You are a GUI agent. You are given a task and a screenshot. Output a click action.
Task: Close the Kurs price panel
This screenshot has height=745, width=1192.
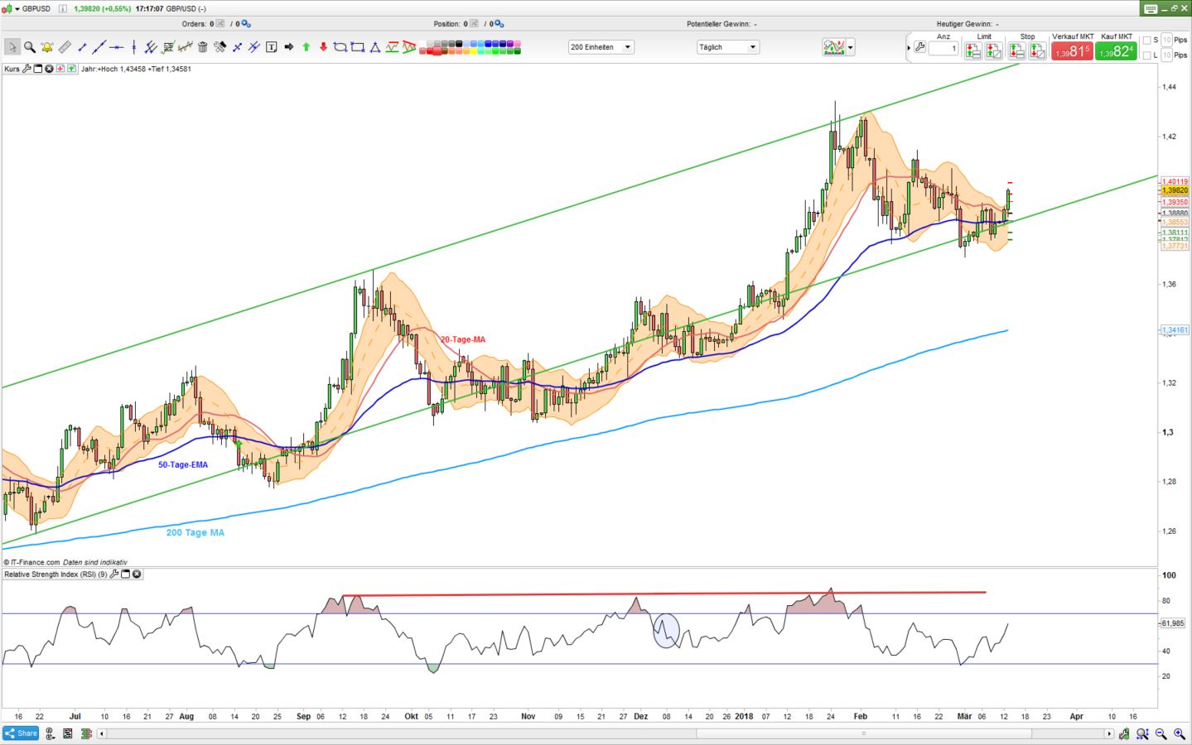coord(49,69)
